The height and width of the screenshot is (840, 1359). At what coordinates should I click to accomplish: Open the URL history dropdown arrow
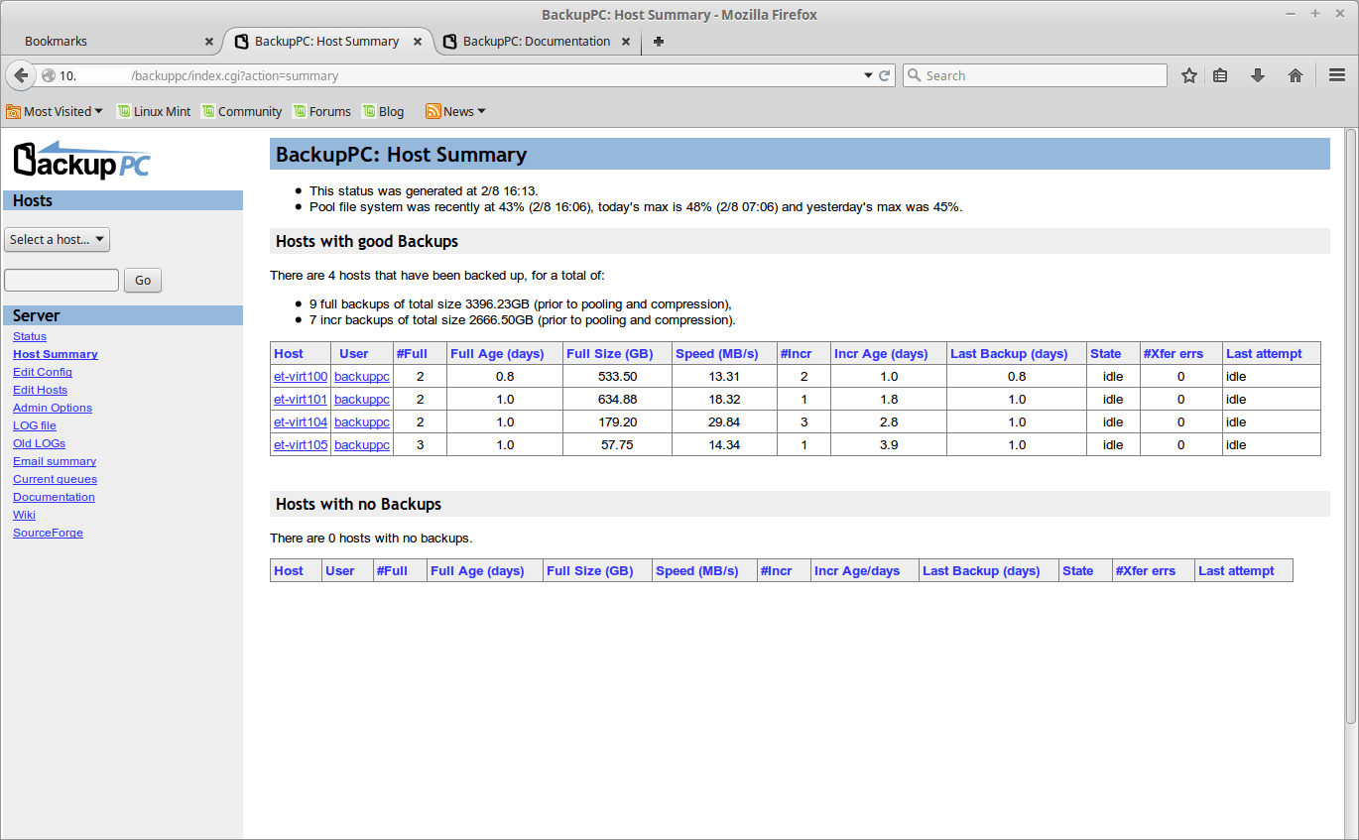point(867,75)
